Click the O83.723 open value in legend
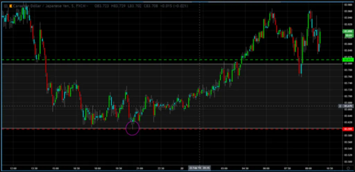Screen dimensions: 355x172 101,6
